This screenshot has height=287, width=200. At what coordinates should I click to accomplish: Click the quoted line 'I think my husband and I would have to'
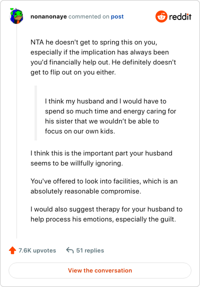point(105,101)
